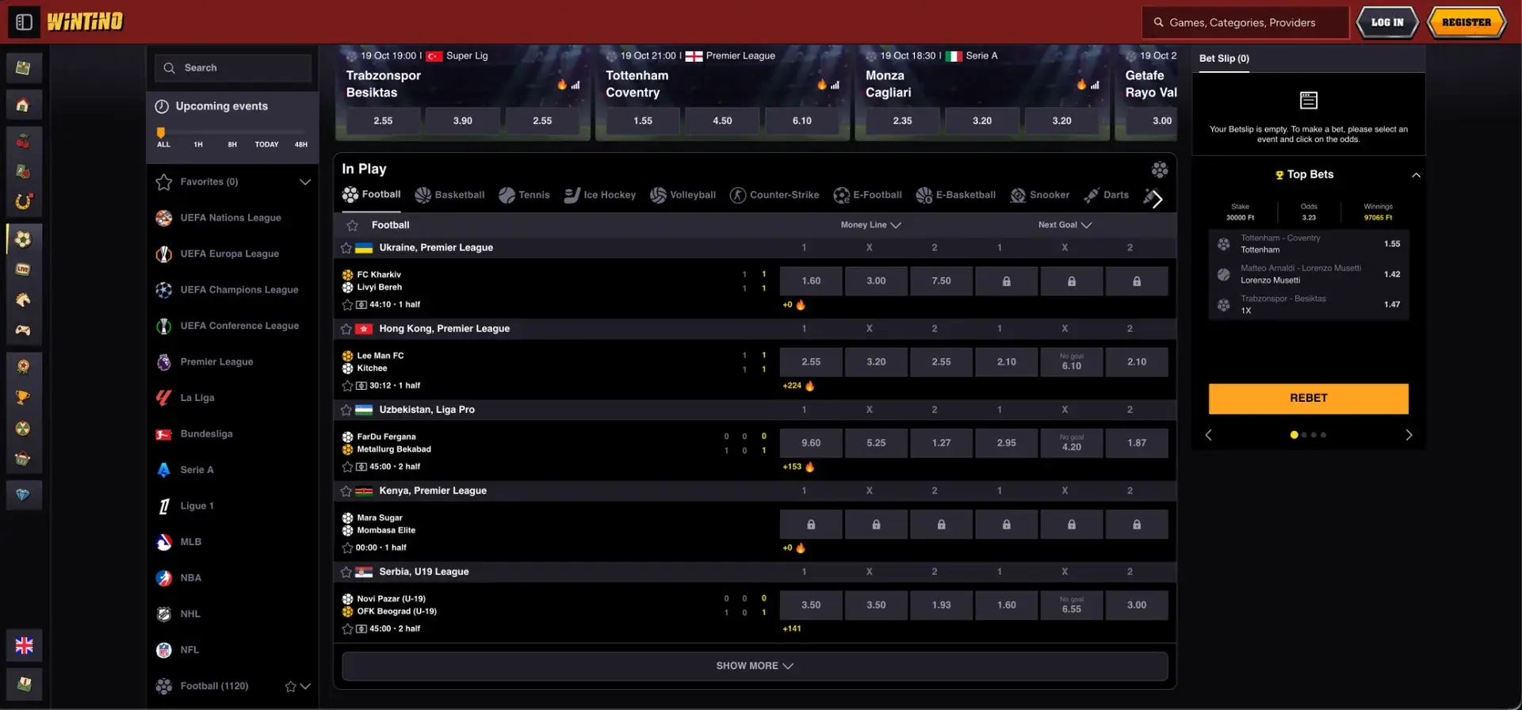
Task: Collapse the Top Bets panel
Action: pyautogui.click(x=1416, y=175)
